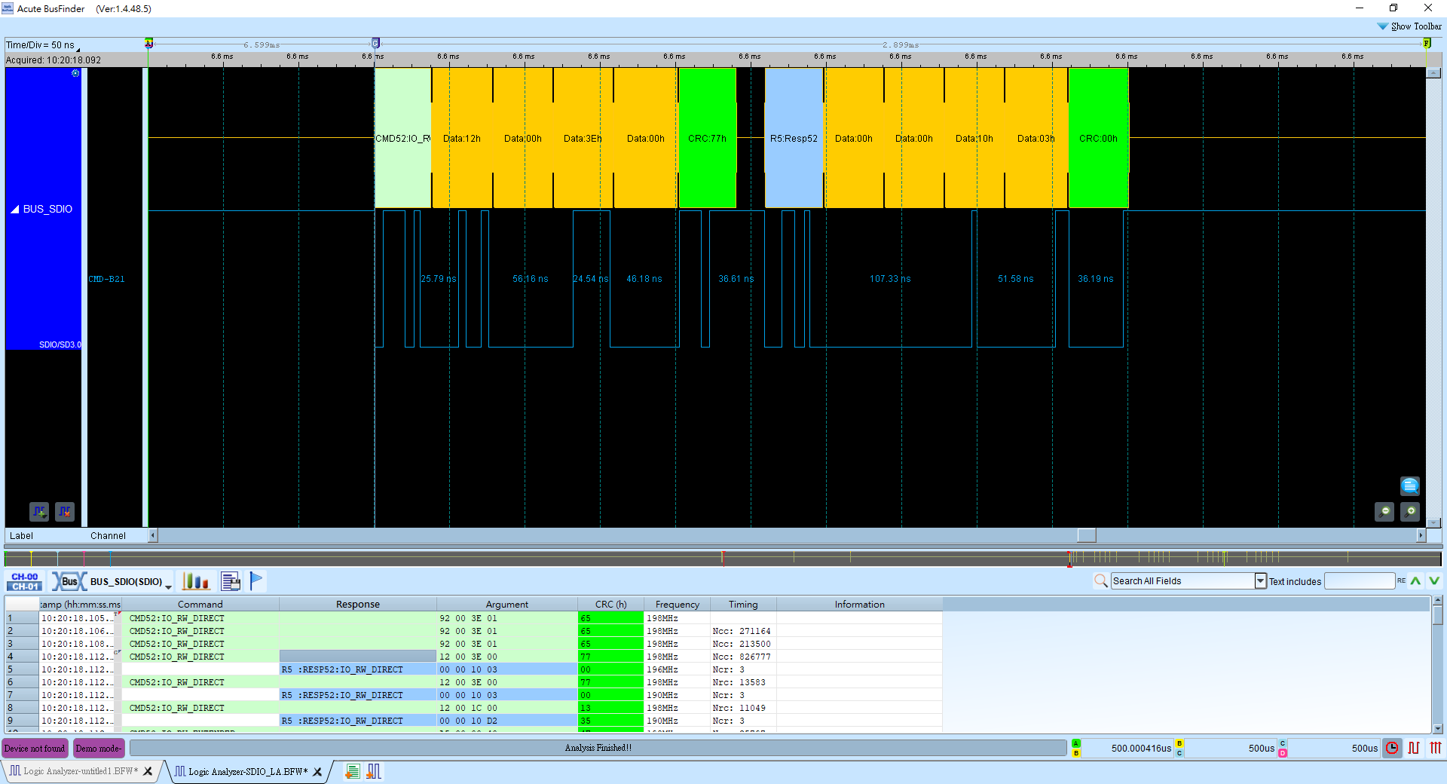Click the add-channel waveform icon
Viewport: 1447px width, 784px height.
tap(39, 512)
